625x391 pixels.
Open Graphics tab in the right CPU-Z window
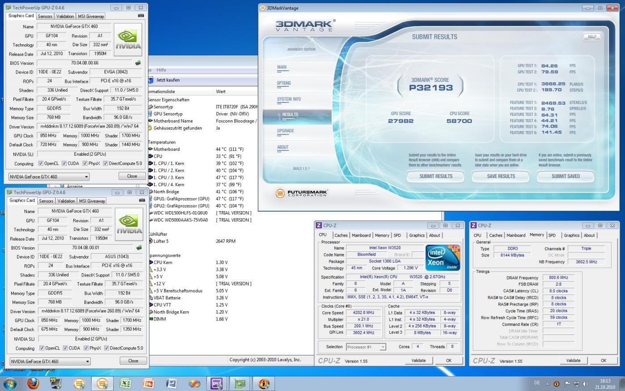point(572,235)
